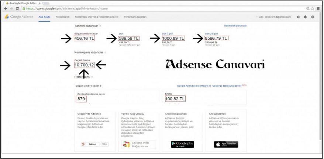Screen dimensions: 324x159
Task: Click the previous 7 days value 859,78 TL
Action: click(x=168, y=42)
